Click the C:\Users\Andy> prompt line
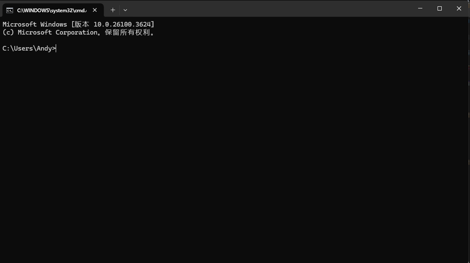Image resolution: width=470 pixels, height=263 pixels. [29, 48]
